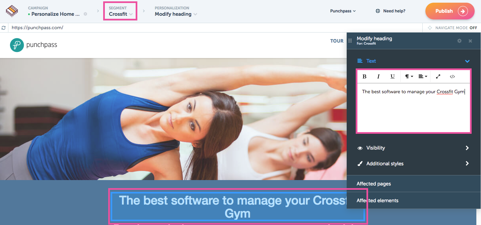The height and width of the screenshot is (225, 481).
Task: Click the TOUR menu item on page
Action: [337, 41]
